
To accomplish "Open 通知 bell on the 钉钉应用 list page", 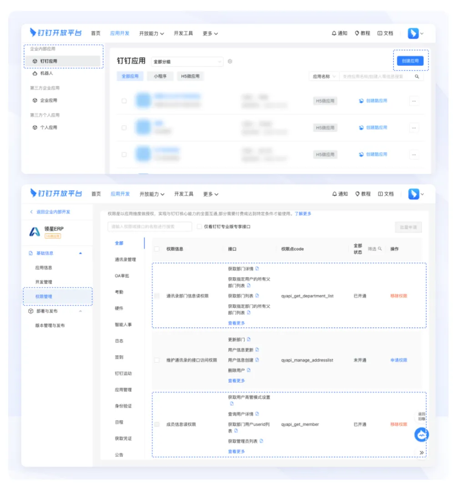I will click(339, 33).
